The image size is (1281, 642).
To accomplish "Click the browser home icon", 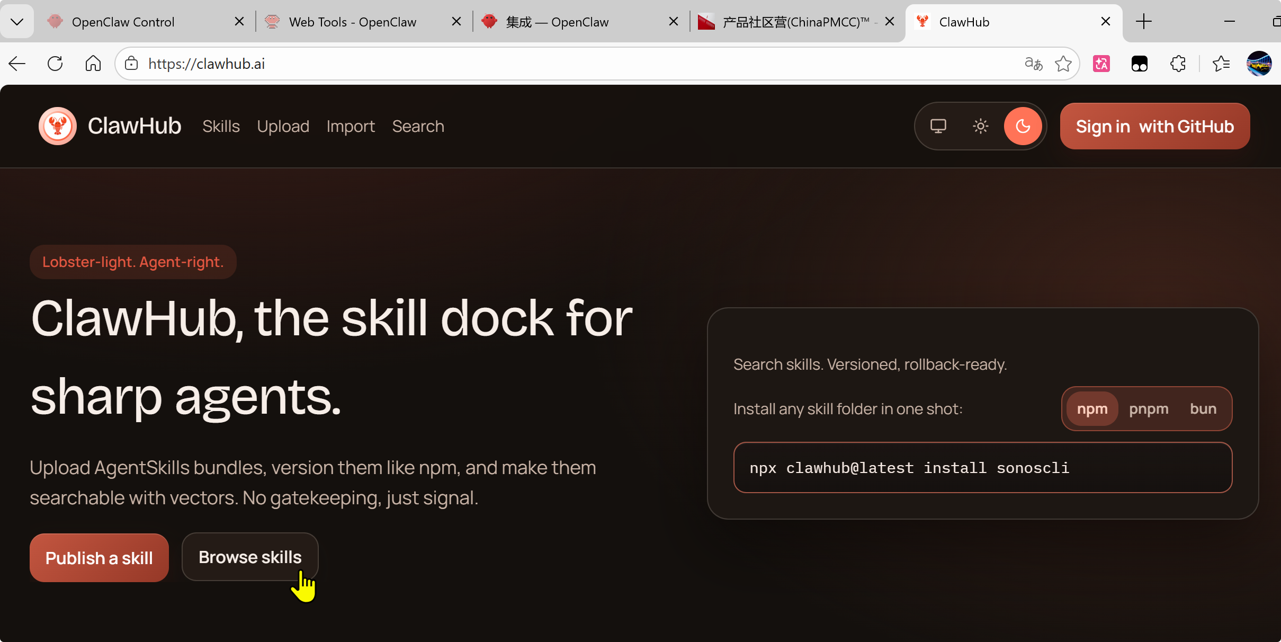I will [x=93, y=64].
